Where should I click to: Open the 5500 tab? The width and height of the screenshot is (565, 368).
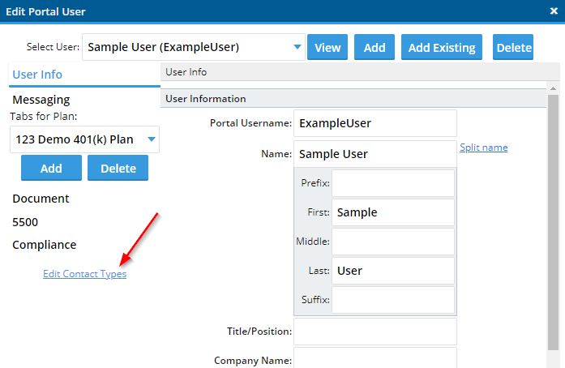(25, 222)
